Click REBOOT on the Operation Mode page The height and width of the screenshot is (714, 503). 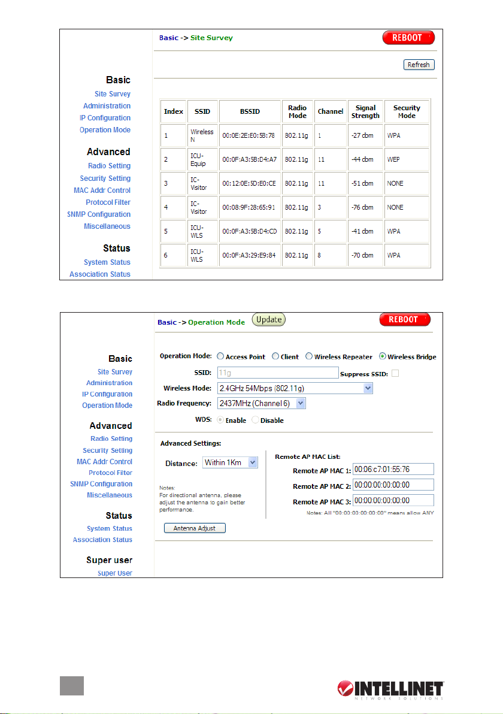click(x=405, y=320)
